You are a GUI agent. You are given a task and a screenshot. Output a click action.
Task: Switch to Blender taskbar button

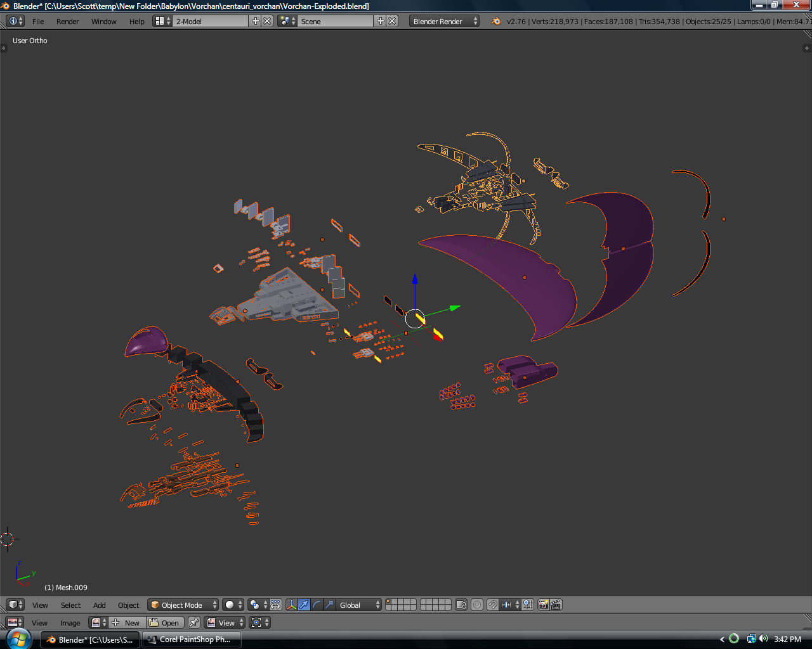coord(90,639)
